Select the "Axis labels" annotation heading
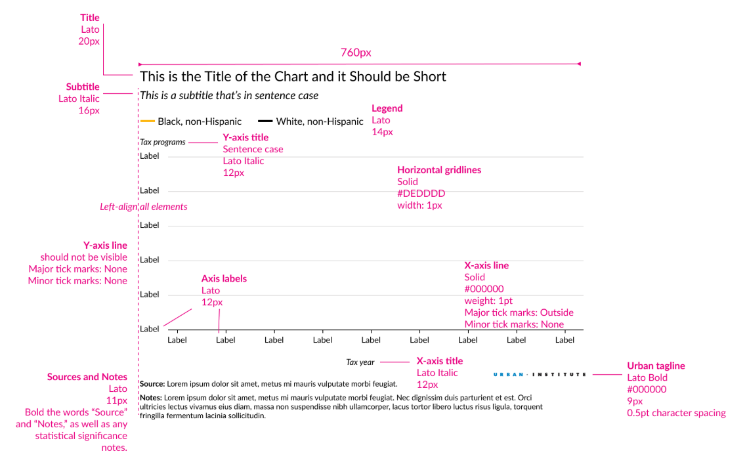The width and height of the screenshot is (747, 468). click(x=224, y=279)
